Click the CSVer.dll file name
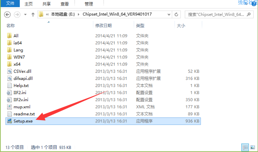The height and width of the screenshot is (152, 258). coord(23,71)
